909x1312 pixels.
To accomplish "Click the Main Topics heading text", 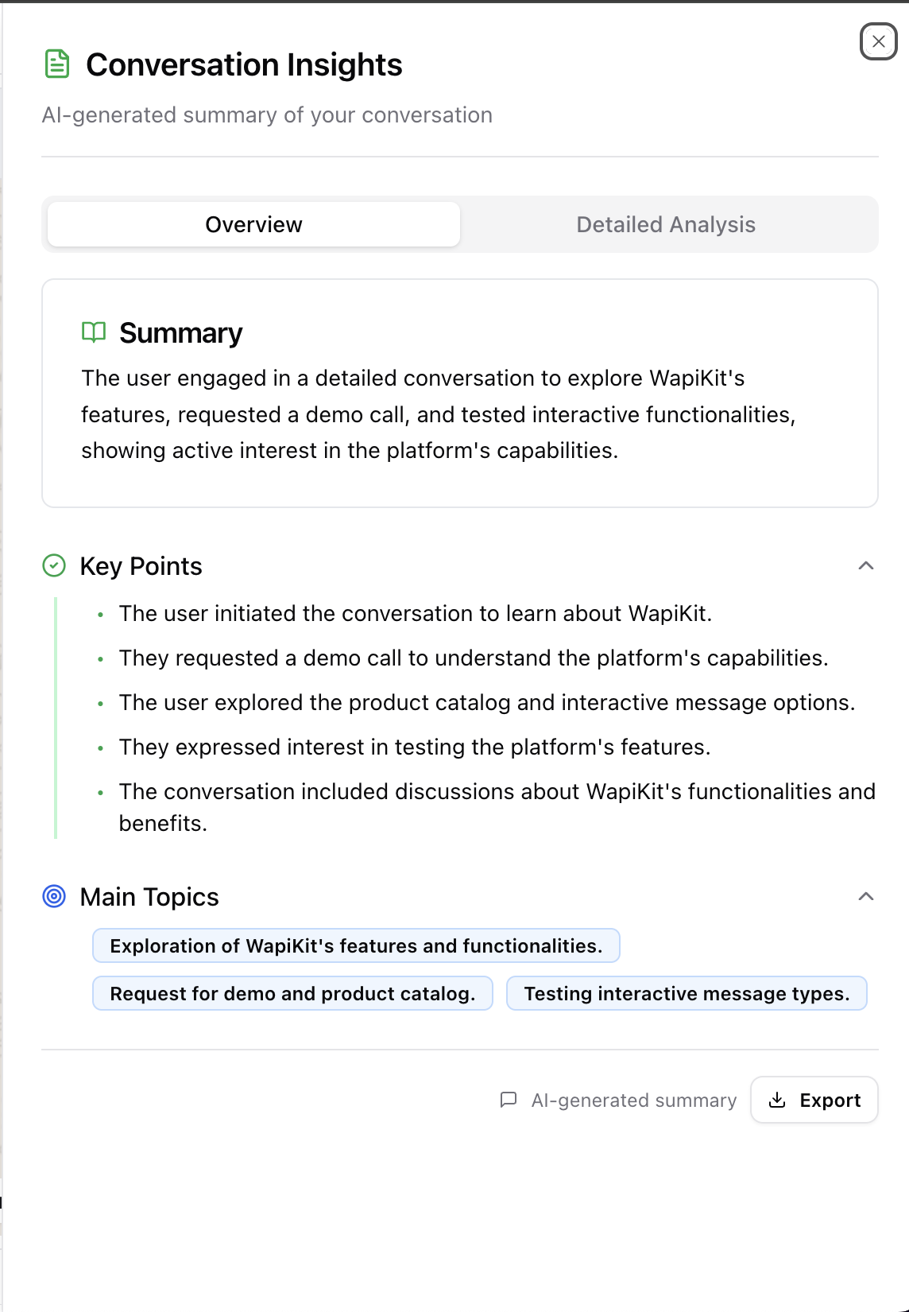I will tap(149, 897).
